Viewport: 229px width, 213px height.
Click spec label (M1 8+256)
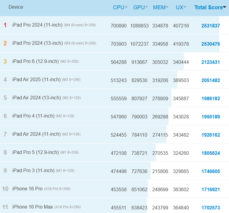69,152
